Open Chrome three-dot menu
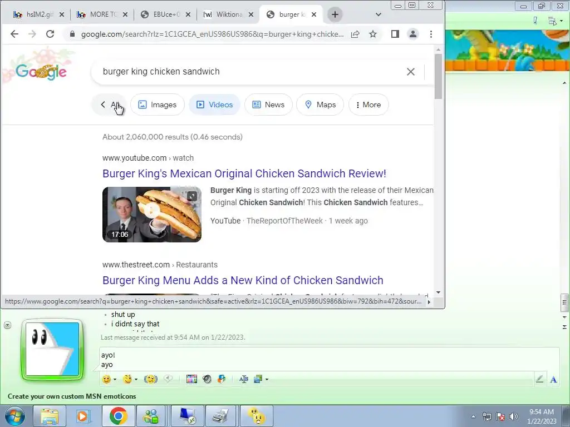The height and width of the screenshot is (427, 570). (x=431, y=34)
